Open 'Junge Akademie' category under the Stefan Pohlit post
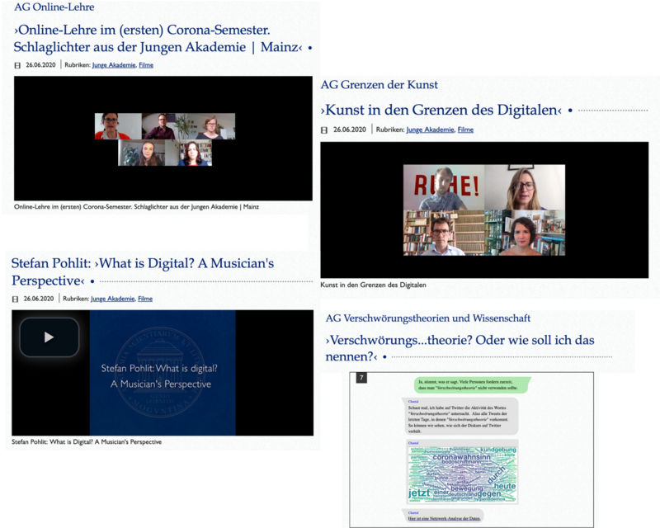 click(x=112, y=299)
